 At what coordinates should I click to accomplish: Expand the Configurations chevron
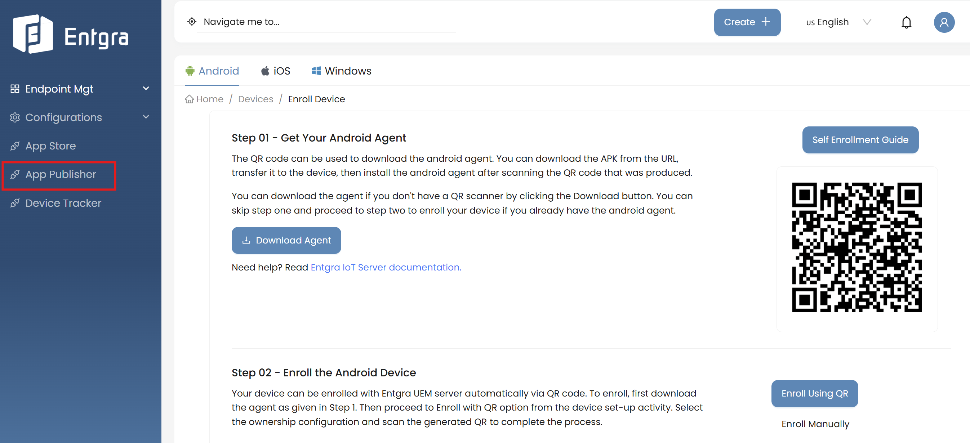coord(146,117)
